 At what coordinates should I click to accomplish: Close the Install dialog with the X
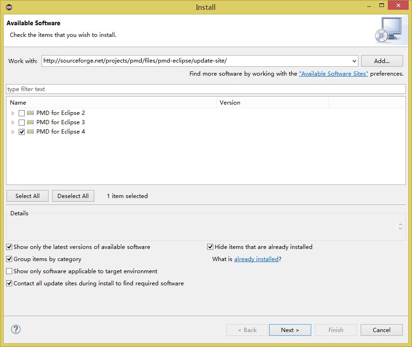tap(398, 5)
